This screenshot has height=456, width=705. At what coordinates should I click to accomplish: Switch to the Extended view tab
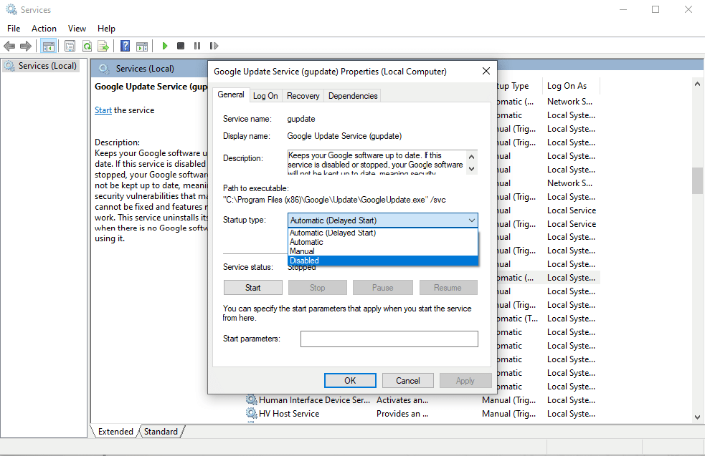coord(115,432)
